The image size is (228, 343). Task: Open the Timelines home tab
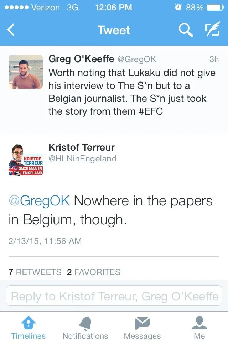pos(28,327)
